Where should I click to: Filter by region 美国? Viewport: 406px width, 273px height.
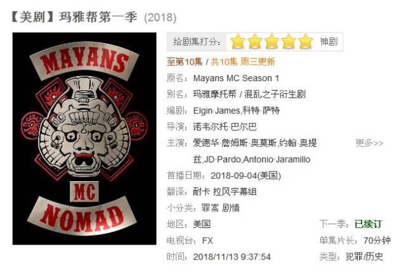click(202, 224)
